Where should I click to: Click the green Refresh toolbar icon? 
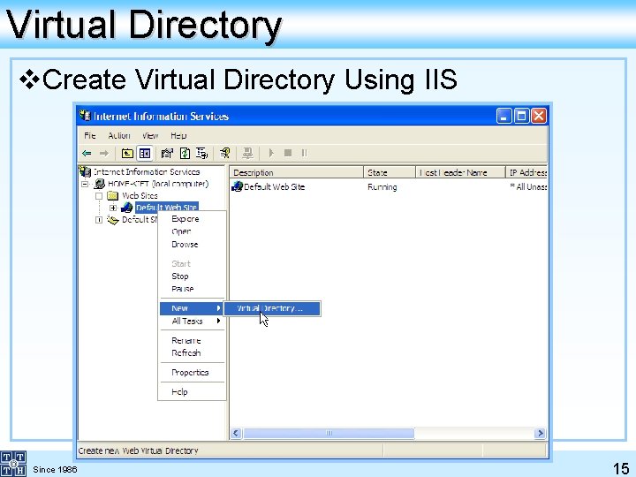click(x=185, y=154)
